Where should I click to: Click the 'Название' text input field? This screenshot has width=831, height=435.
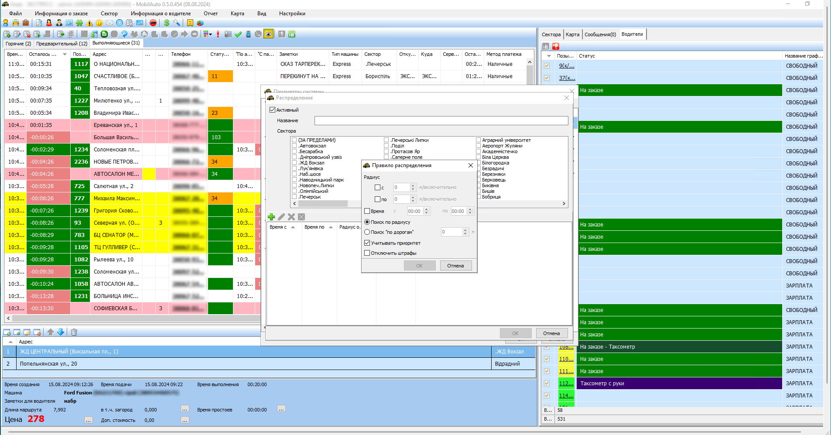441,120
